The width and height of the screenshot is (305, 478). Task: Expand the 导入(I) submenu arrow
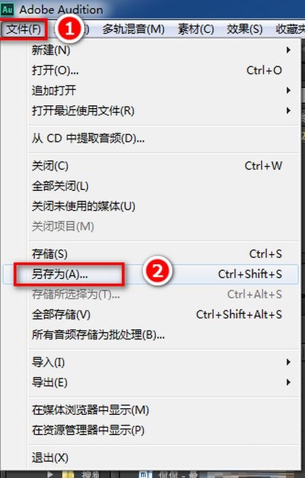(x=288, y=362)
